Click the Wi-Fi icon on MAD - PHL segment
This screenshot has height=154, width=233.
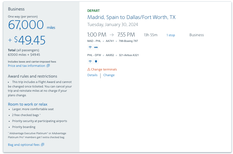coord(90,47)
